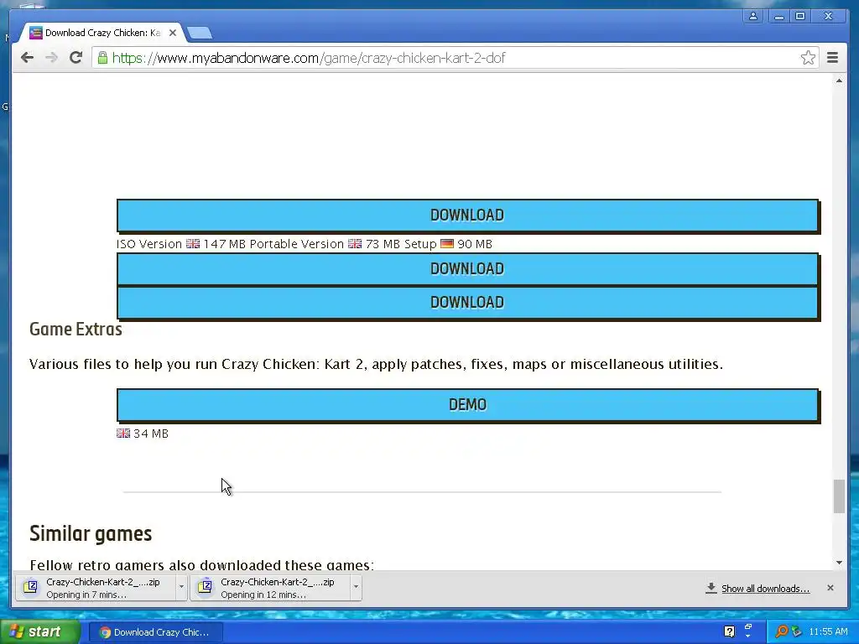Bookmark this page with the star icon
Viewport: 859px width, 644px height.
pyautogui.click(x=808, y=58)
